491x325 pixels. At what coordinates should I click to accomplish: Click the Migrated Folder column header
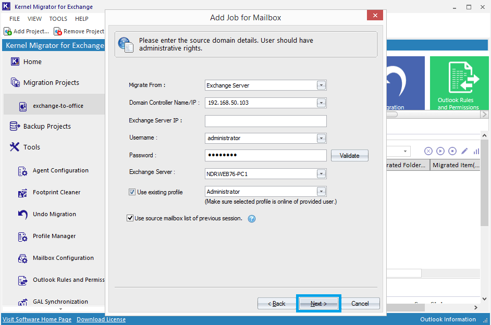[x=408, y=165]
